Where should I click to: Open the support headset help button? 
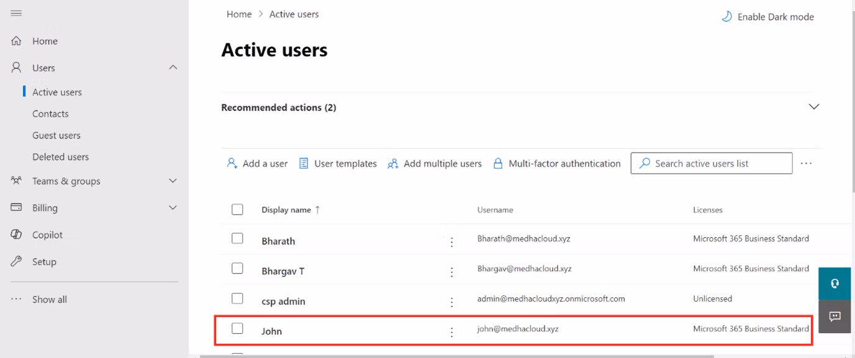[x=835, y=284]
